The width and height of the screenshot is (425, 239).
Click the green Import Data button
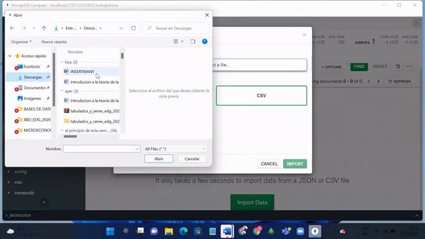(x=252, y=202)
